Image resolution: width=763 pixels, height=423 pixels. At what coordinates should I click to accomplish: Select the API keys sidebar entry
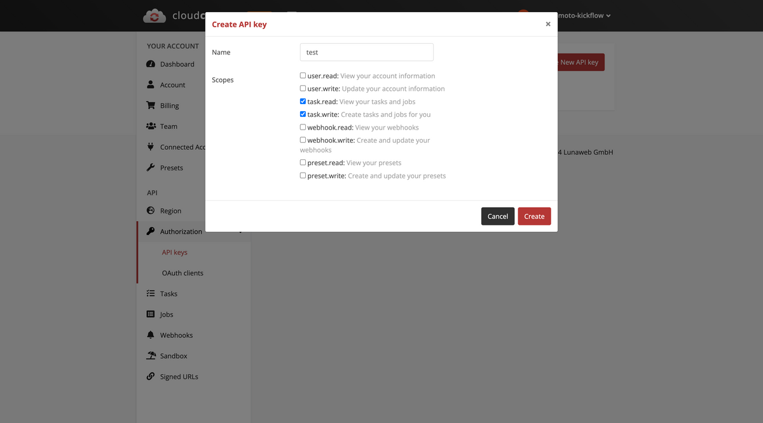pyautogui.click(x=174, y=252)
